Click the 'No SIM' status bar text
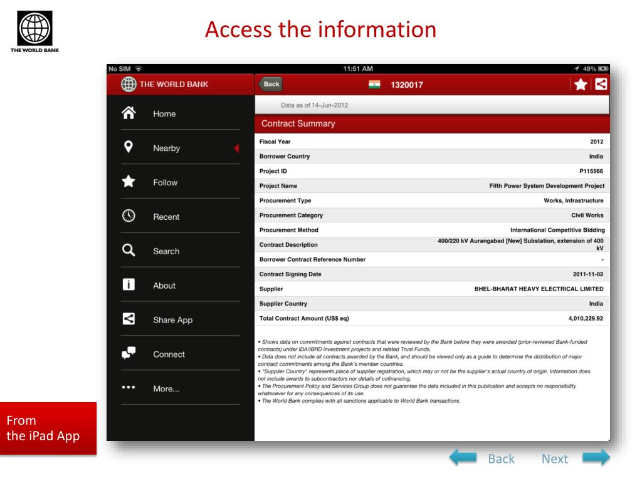This screenshot has width=642, height=481. point(120,69)
